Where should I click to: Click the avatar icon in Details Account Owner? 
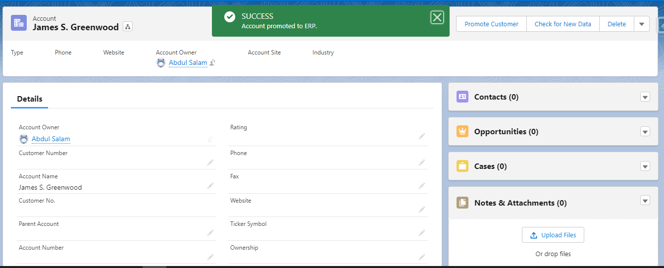23,139
